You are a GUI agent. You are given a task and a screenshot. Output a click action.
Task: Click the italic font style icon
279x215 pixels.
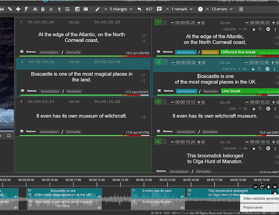click(x=26, y=9)
